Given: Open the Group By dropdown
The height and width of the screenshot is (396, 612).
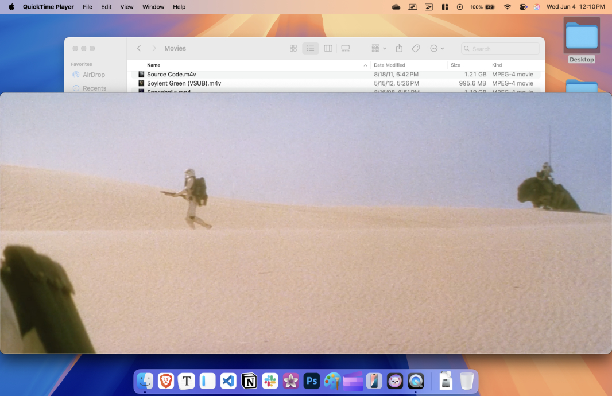Looking at the screenshot, I should tap(378, 48).
